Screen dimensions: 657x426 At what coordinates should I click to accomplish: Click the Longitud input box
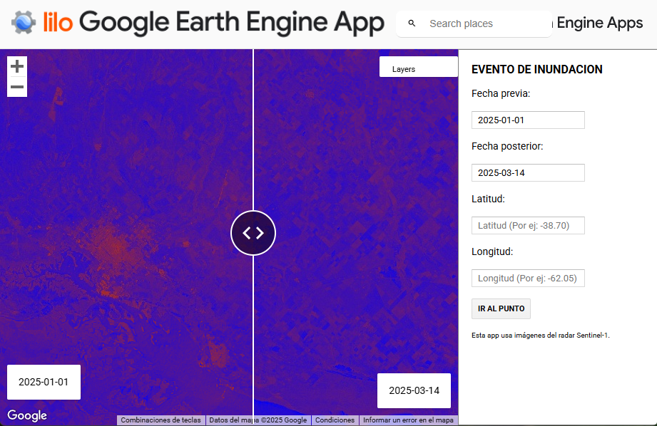pos(528,279)
